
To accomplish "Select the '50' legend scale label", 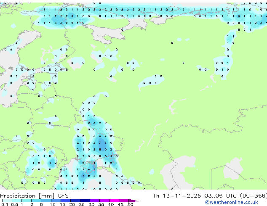I will click(130, 204).
